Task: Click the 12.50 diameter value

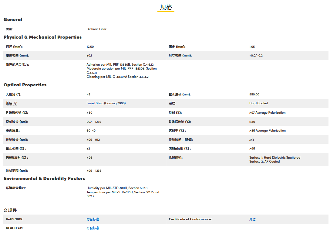Action: coord(90,47)
